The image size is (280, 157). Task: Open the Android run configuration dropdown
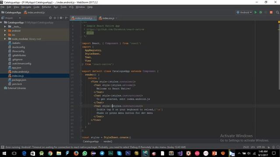pyautogui.click(x=244, y=12)
